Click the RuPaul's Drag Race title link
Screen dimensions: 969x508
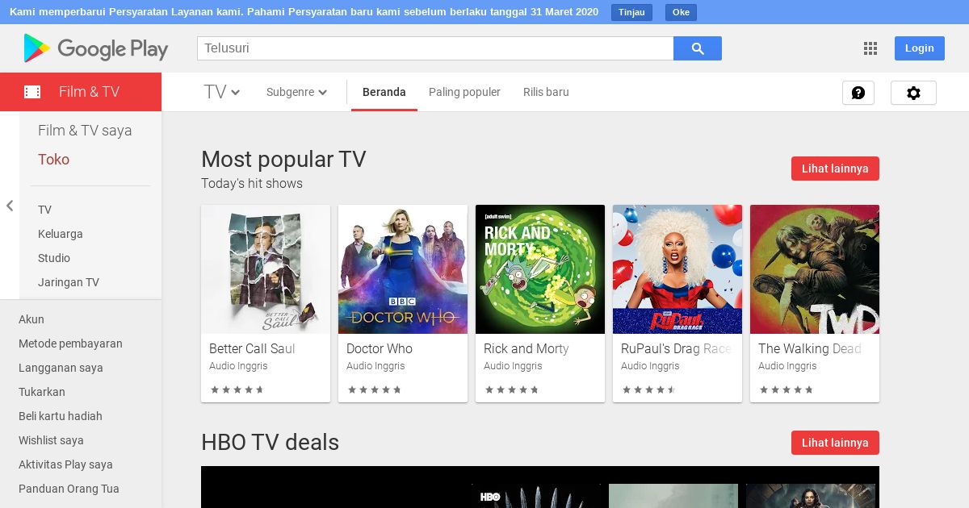[677, 348]
